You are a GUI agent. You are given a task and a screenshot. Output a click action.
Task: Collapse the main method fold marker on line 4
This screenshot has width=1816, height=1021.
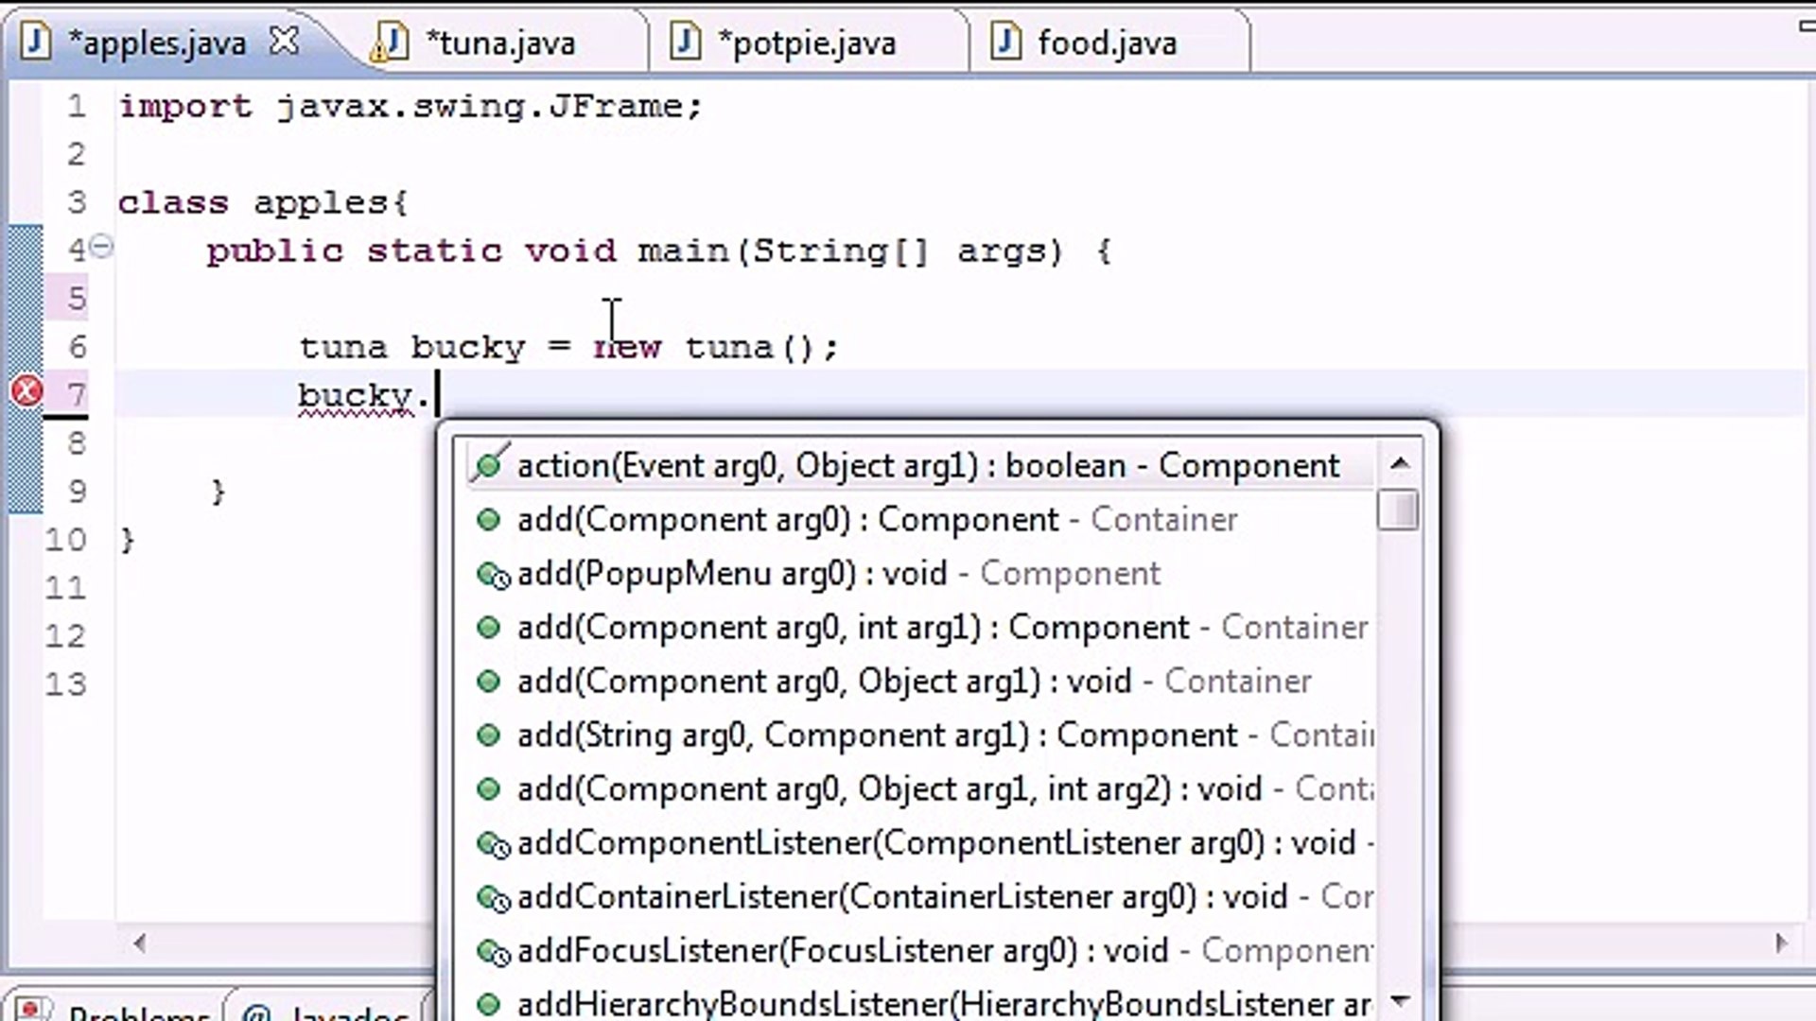[101, 249]
